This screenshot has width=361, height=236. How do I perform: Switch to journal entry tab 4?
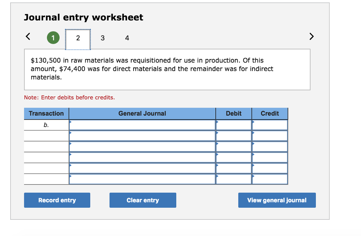point(127,38)
